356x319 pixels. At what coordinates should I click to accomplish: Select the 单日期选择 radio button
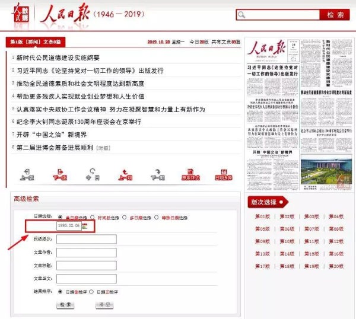pos(60,218)
